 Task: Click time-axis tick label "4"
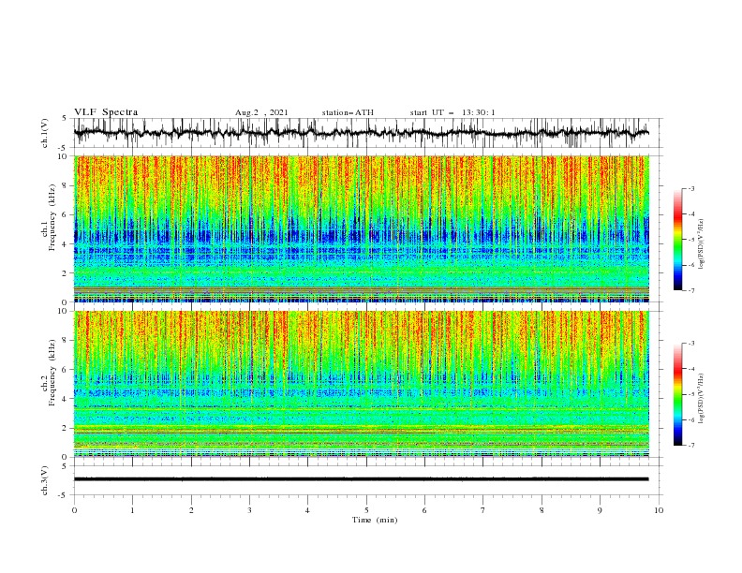(307, 510)
